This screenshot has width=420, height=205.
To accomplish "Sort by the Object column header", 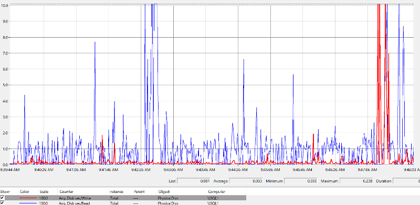I will click(x=163, y=191).
